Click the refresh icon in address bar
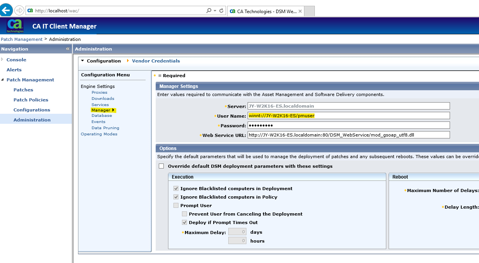 coord(221,11)
